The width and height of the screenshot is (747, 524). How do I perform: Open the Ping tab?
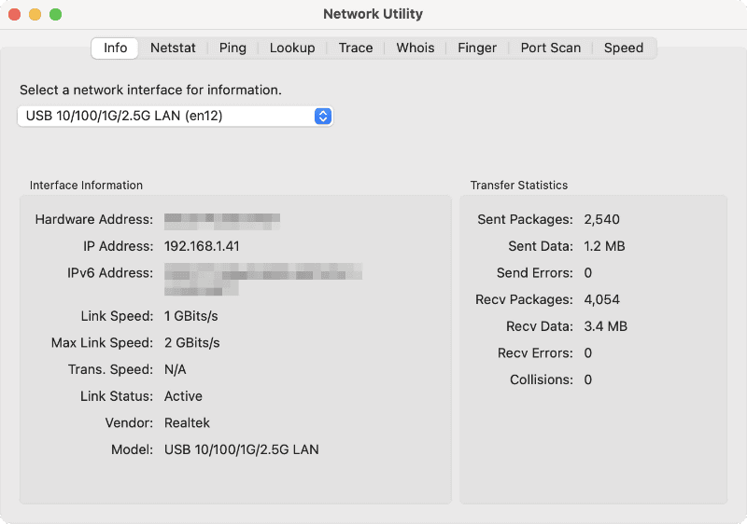click(233, 48)
